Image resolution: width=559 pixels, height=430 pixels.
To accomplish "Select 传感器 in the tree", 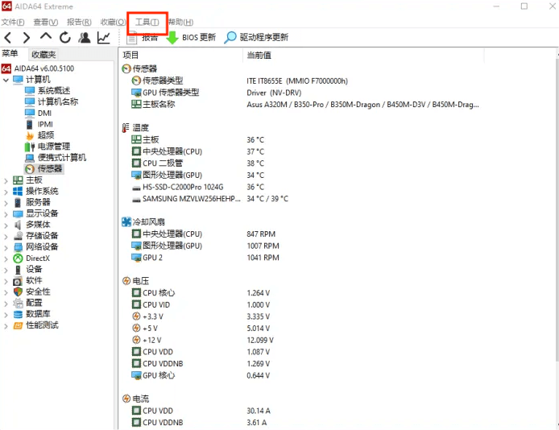I will coord(43,169).
